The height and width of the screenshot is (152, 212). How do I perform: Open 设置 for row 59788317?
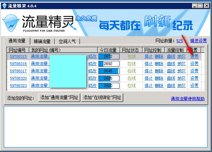click(195, 71)
